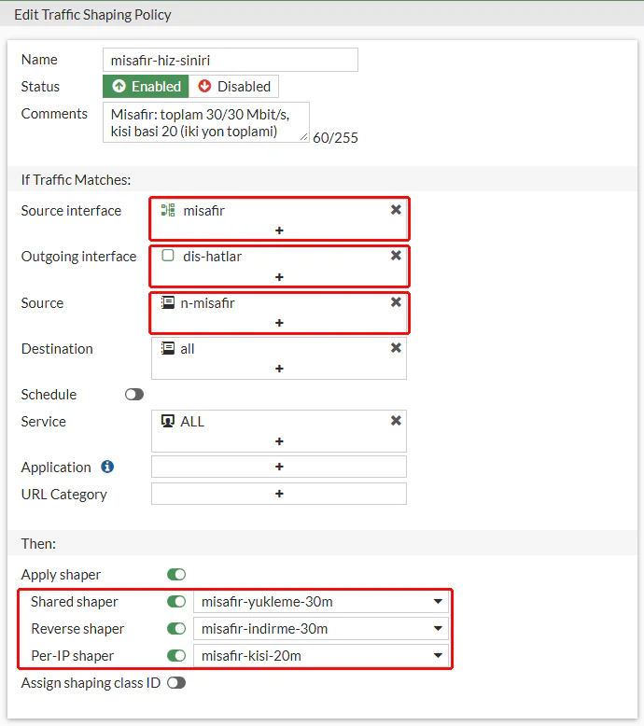Add another Destination address with plus
Image resolution: width=644 pixels, height=726 pixels.
click(279, 369)
